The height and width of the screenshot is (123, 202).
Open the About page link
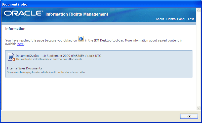point(160,19)
